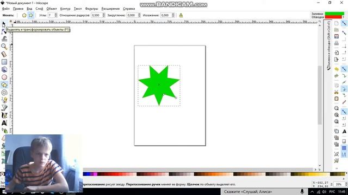This screenshot has height=195, width=348.
Task: Select the Rectangle tool
Action: [4, 62]
